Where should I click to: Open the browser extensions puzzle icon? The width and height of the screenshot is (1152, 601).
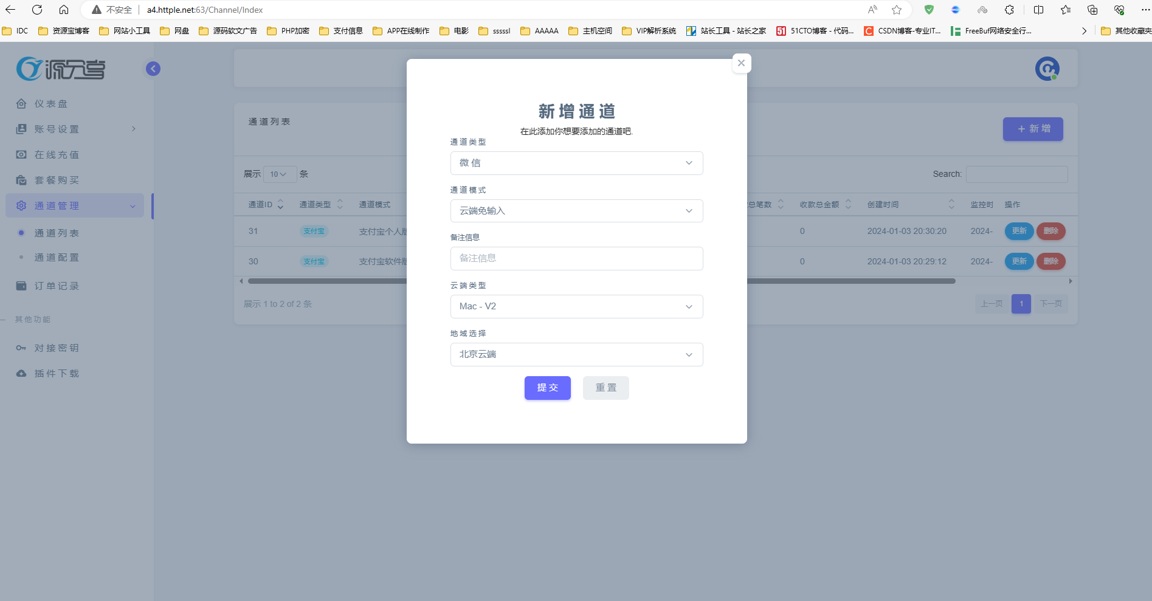[x=1009, y=10]
